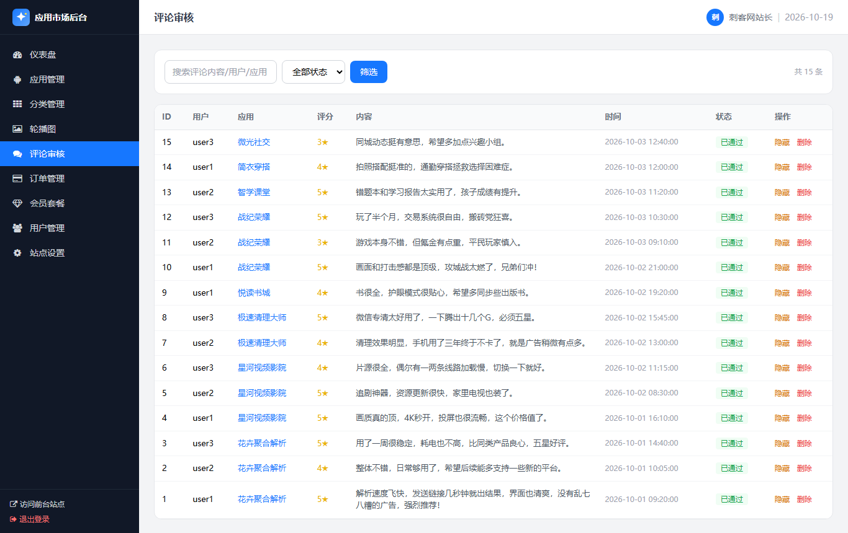
Task: Click the gear icon beside 站点设置
Action: tap(17, 253)
